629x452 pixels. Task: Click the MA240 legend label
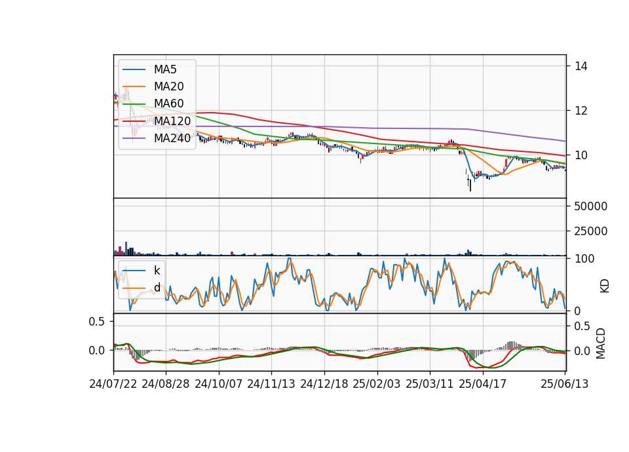point(172,138)
